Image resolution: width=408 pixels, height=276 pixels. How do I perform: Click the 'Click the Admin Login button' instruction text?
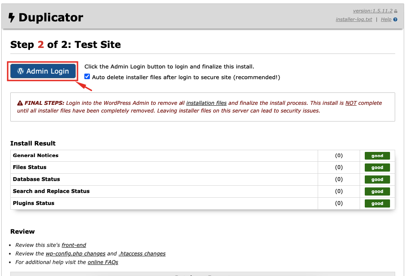click(x=170, y=67)
